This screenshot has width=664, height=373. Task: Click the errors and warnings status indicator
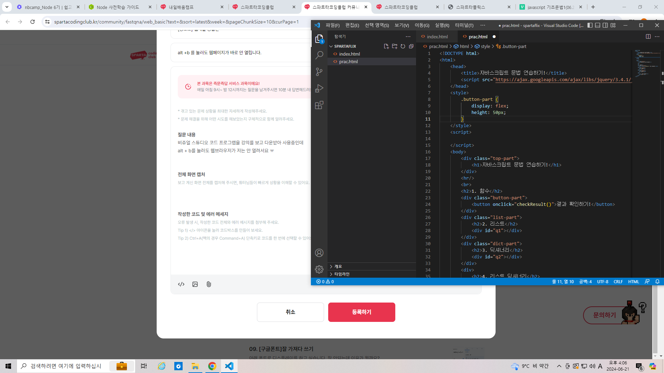coord(325,282)
